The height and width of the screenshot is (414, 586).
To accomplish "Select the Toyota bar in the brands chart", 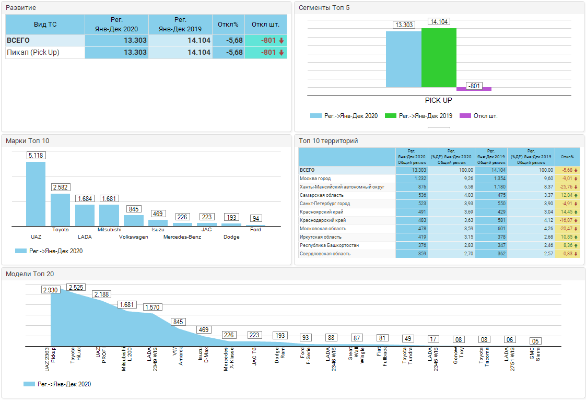I will pyautogui.click(x=60, y=209).
